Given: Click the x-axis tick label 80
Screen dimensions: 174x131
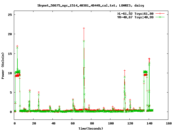Looking at the screenshot, I should pos(92,123).
